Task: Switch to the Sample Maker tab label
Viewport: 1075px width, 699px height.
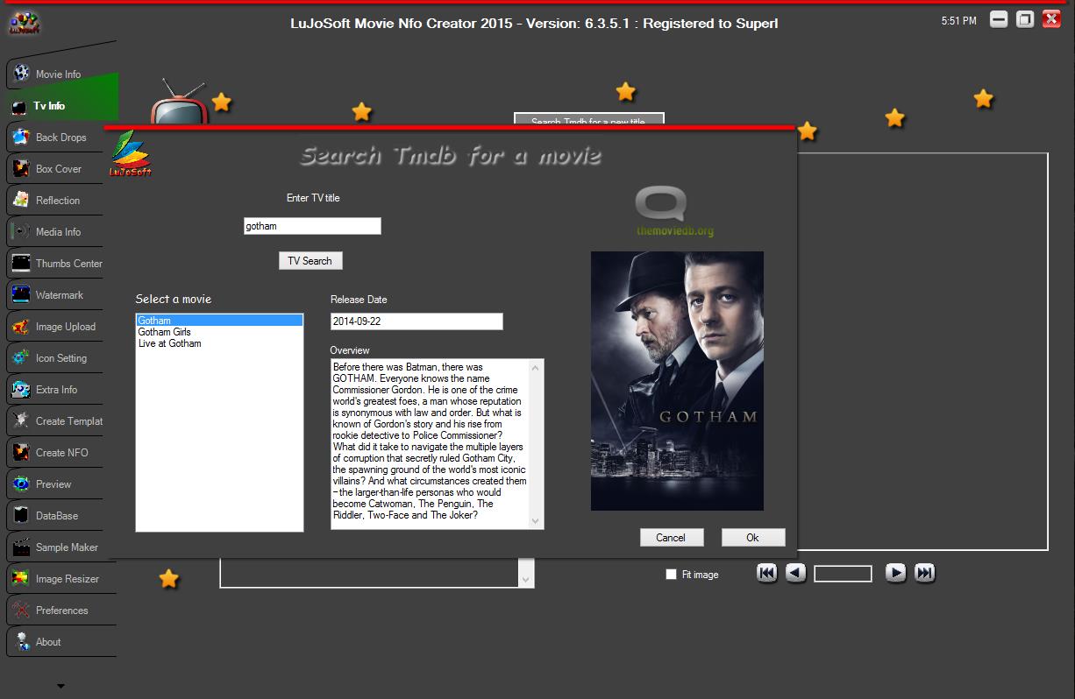Action: [x=67, y=547]
